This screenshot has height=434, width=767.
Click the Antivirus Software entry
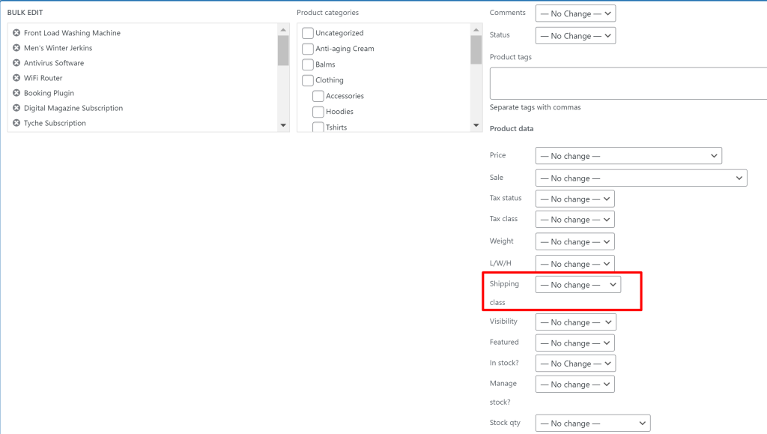coord(54,63)
